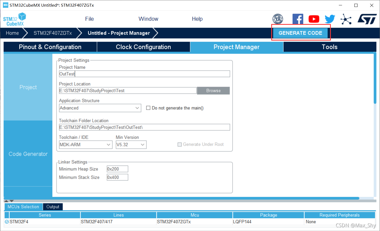Sort by the Series column header
This screenshot has width=380, height=231.
[x=45, y=215]
